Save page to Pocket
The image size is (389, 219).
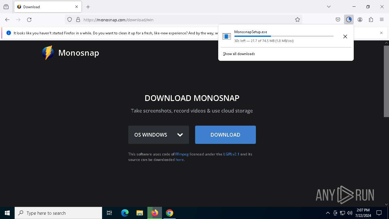338,20
